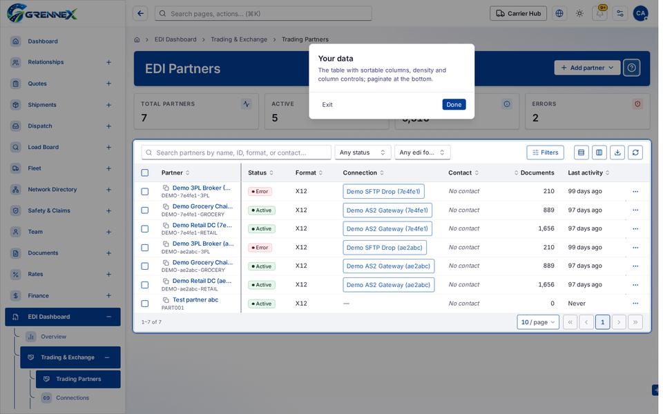Click the top search pages input
663x414 pixels.
coord(263,14)
